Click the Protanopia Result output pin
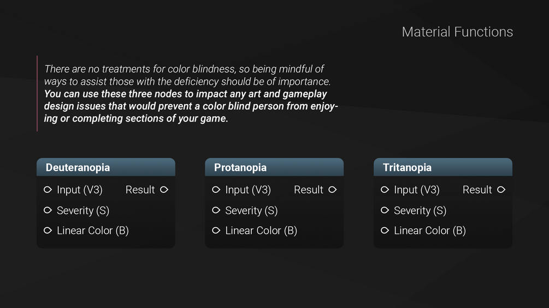This screenshot has height=308, width=549. point(333,190)
